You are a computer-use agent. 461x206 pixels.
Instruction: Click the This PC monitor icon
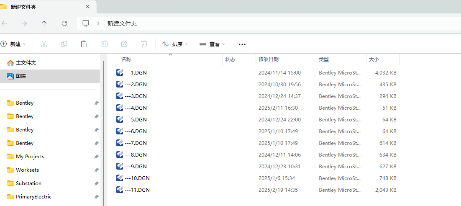click(x=86, y=23)
